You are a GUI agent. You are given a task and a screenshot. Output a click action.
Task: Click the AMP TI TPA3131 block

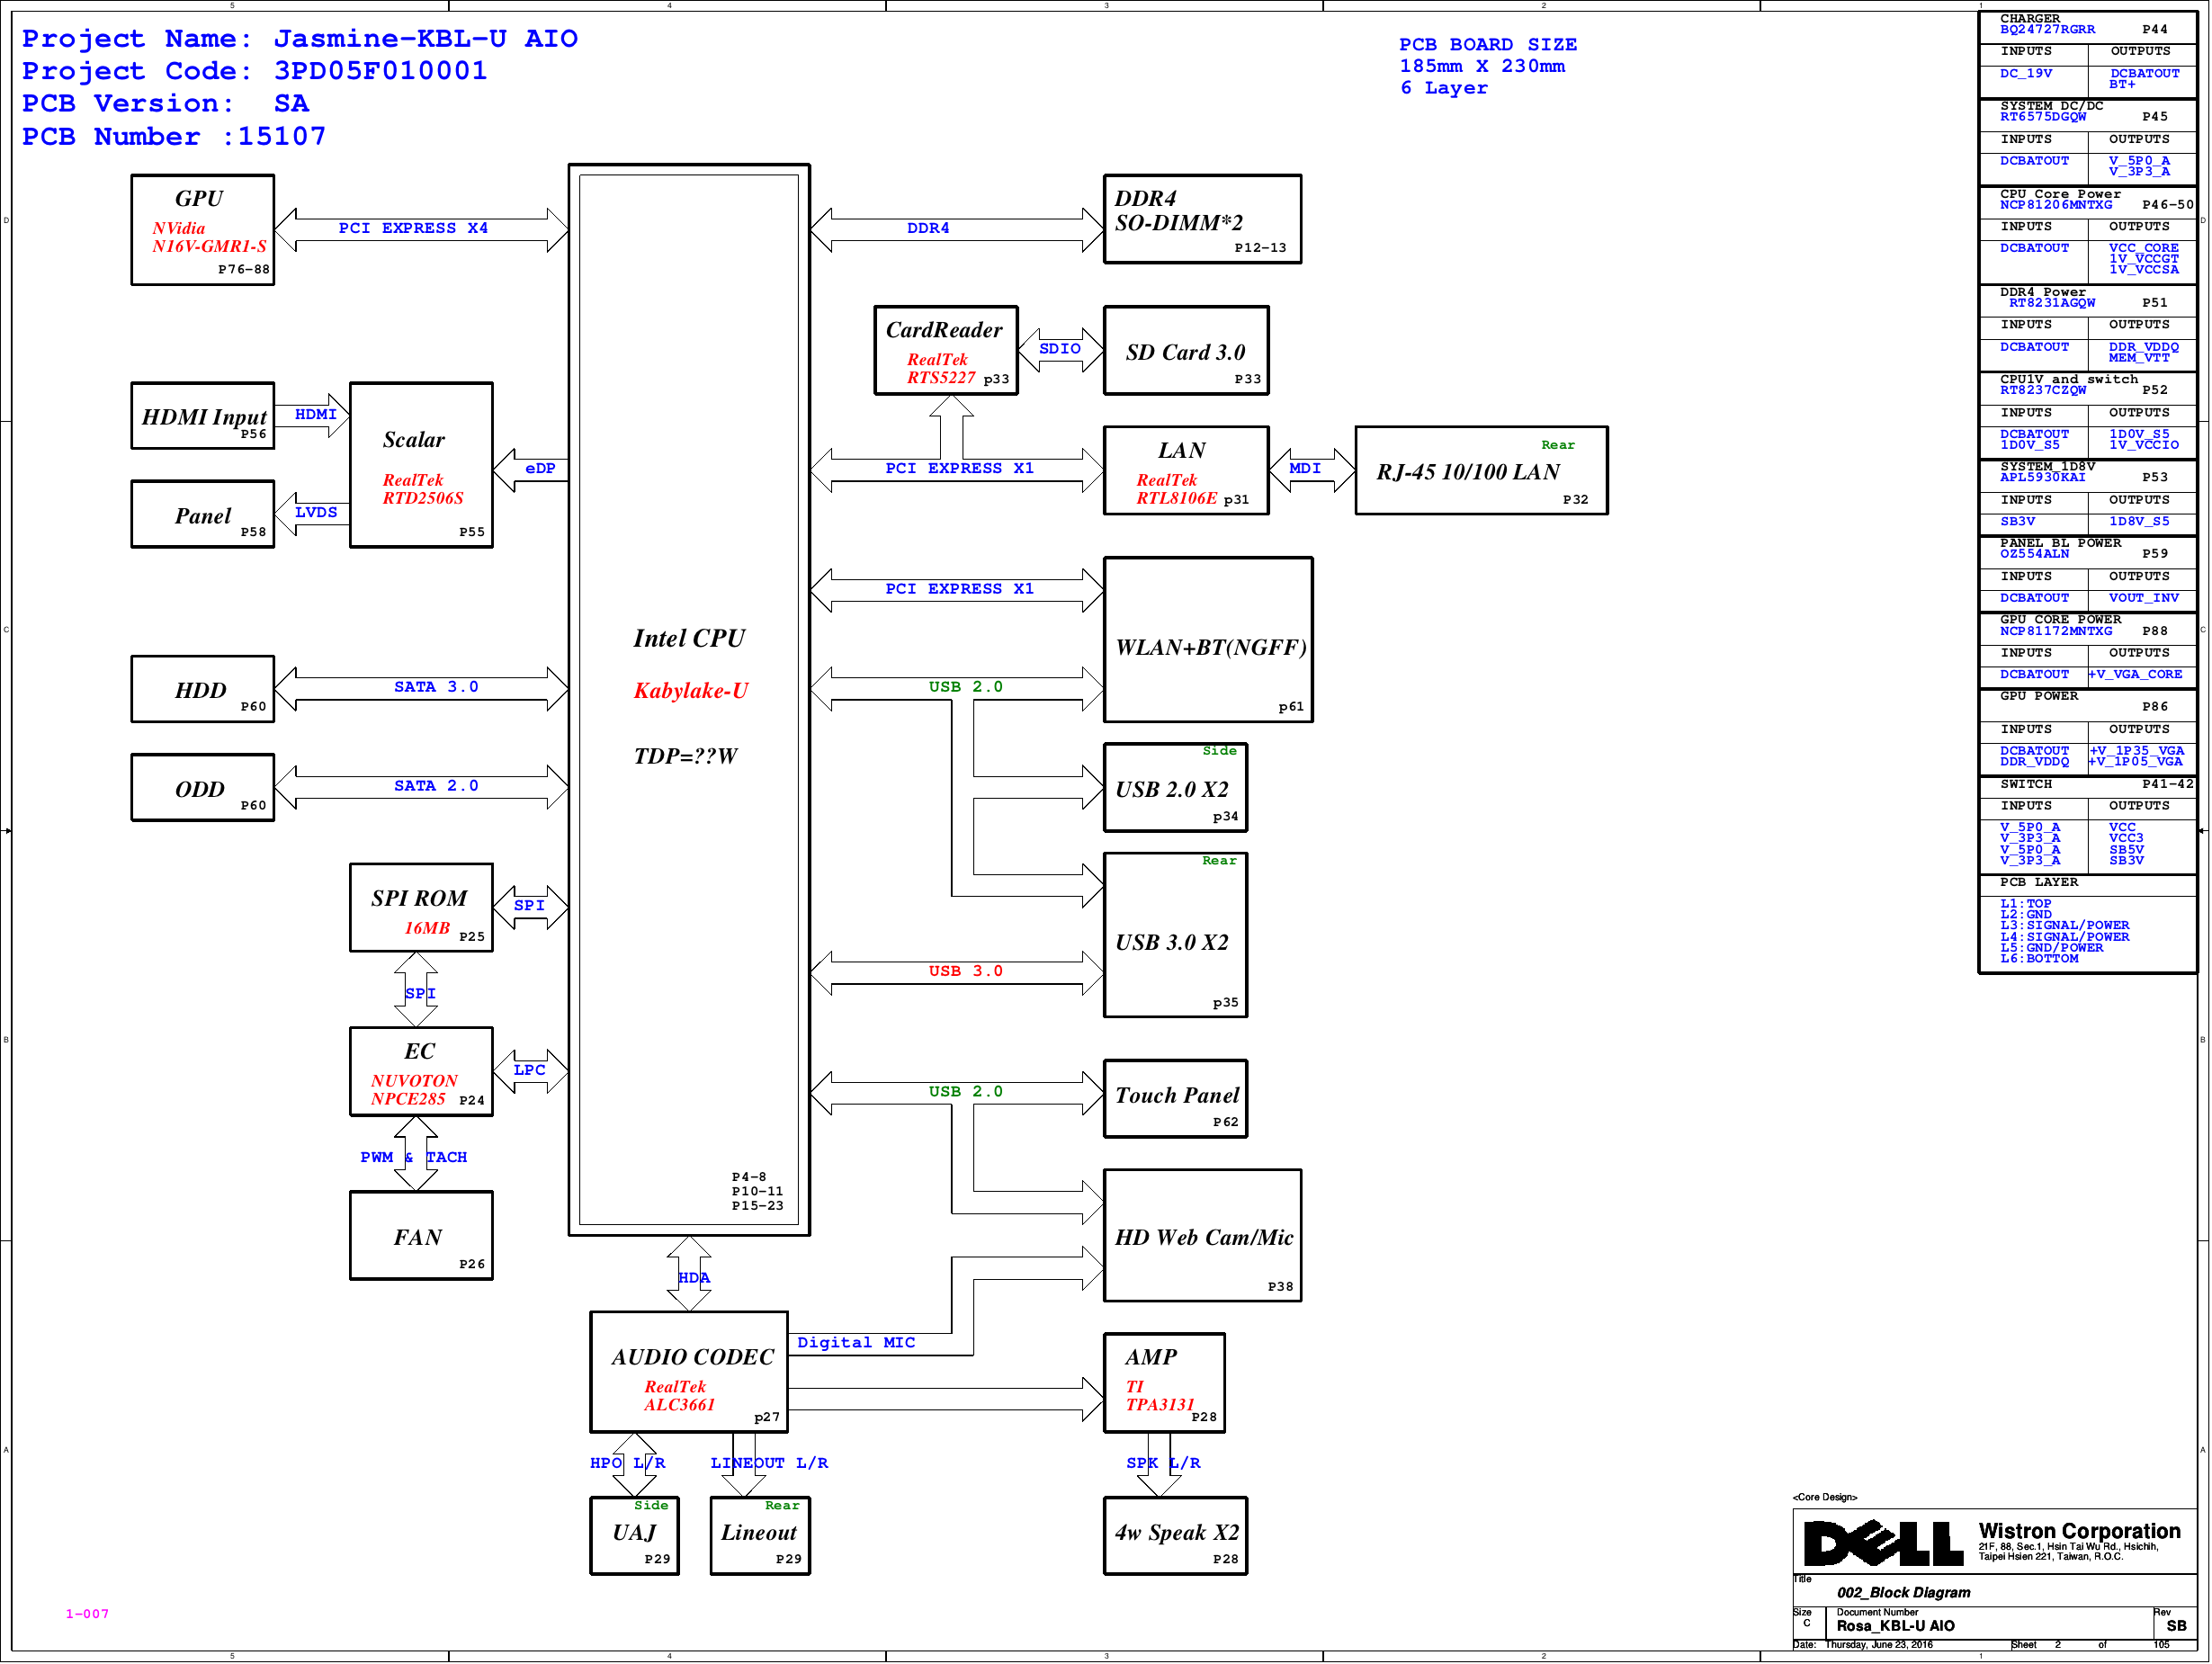point(1163,1382)
